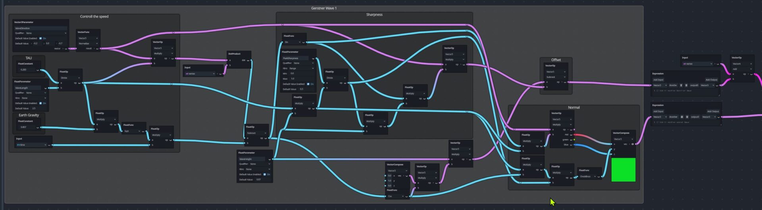This screenshot has height=210, width=762.
Task: Toggle preview eye on WaveHeight parameter output
Action: (x=269, y=159)
